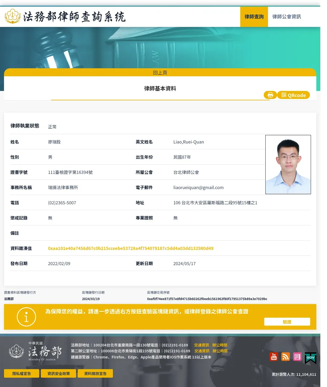Click the printer icon button
327x387 pixels.
270,95
